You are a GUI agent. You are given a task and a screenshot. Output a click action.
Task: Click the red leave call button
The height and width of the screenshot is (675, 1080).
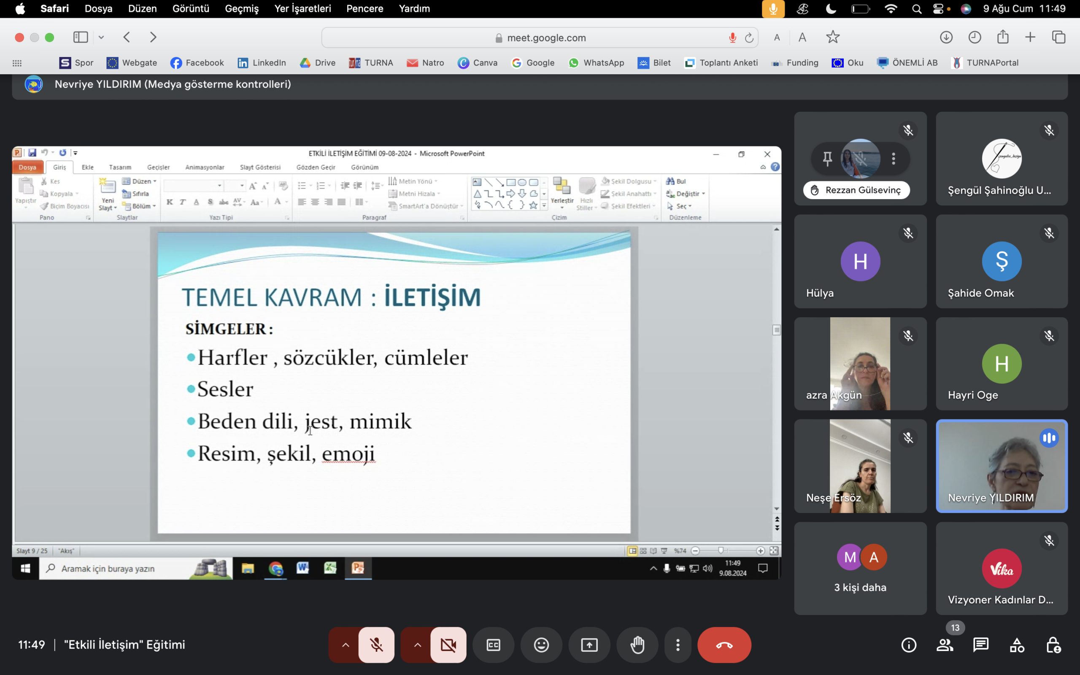click(x=724, y=645)
